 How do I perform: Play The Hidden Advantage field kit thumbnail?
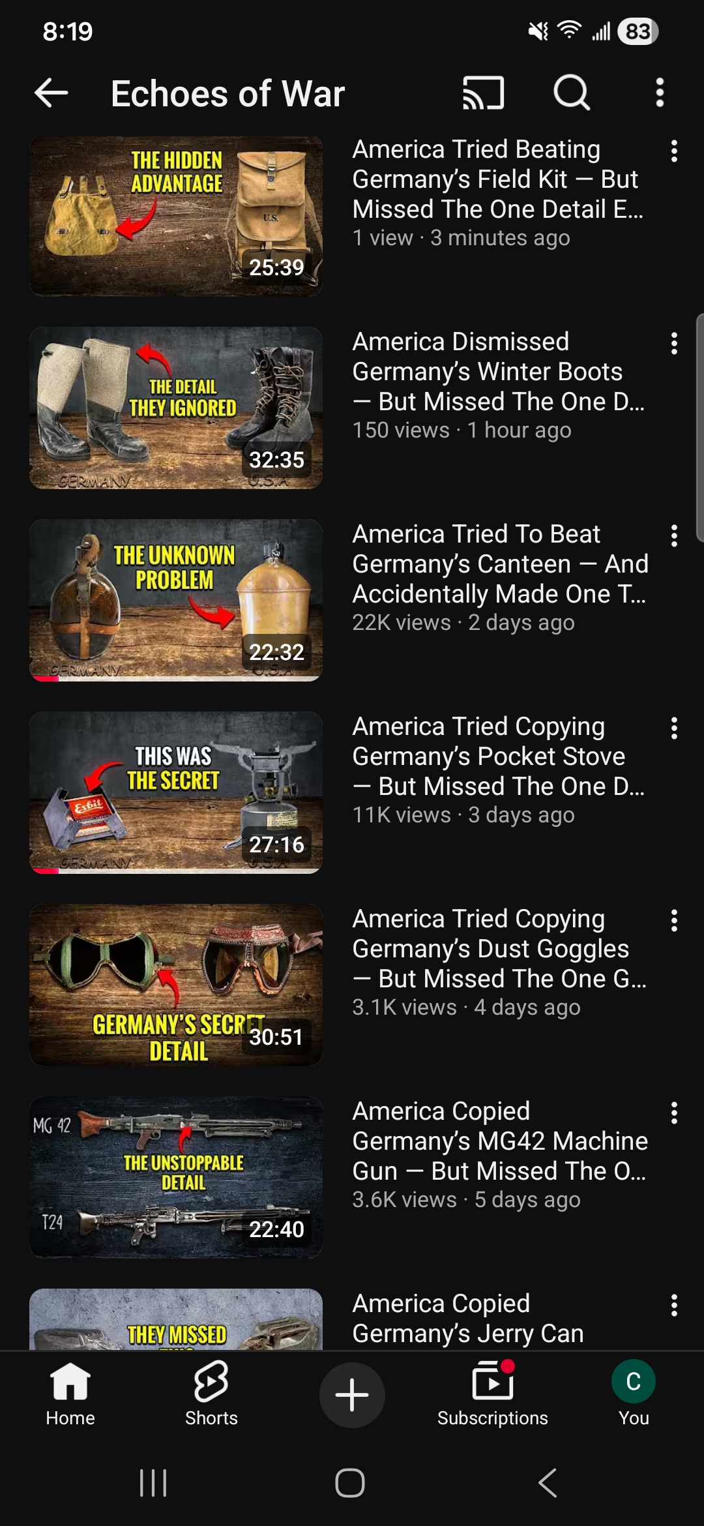(176, 217)
